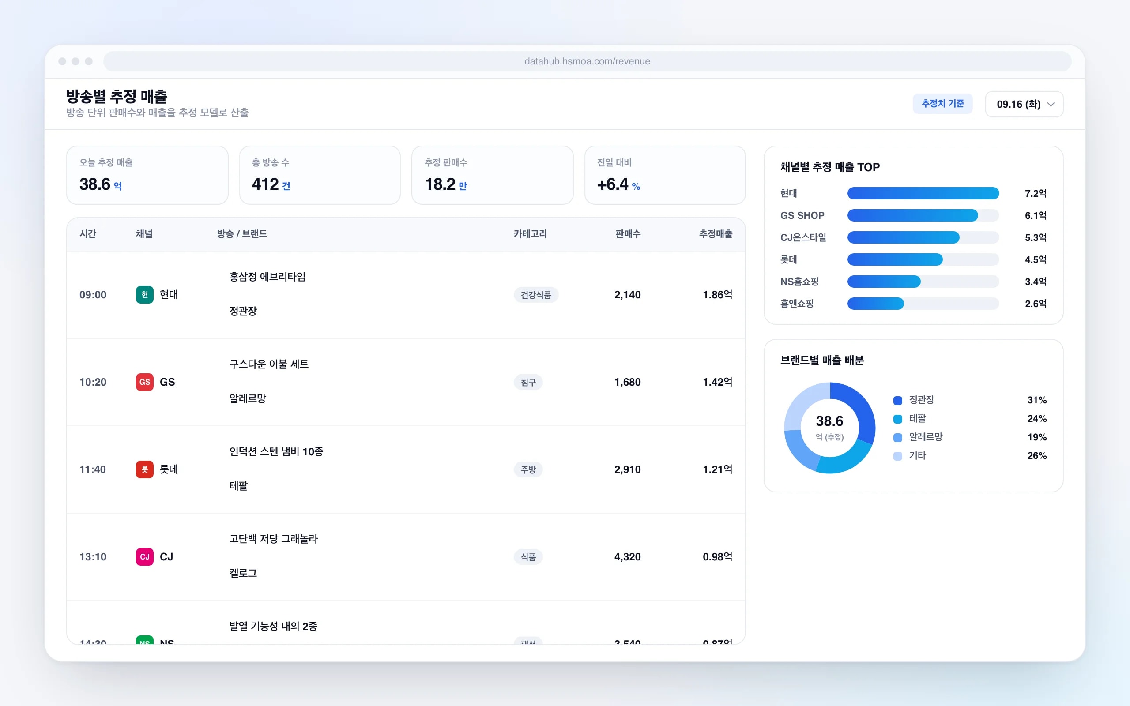Click the 침구 category tag

pos(528,382)
